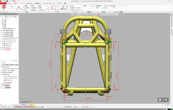Click the 角度 angle input field

coord(89,6)
